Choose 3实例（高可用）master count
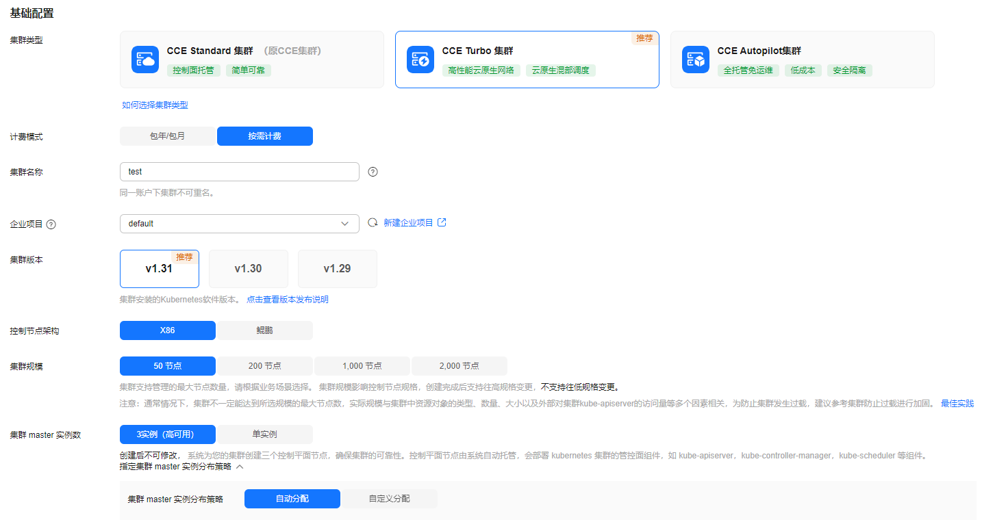Viewport: 982px width, 520px height. [x=168, y=434]
